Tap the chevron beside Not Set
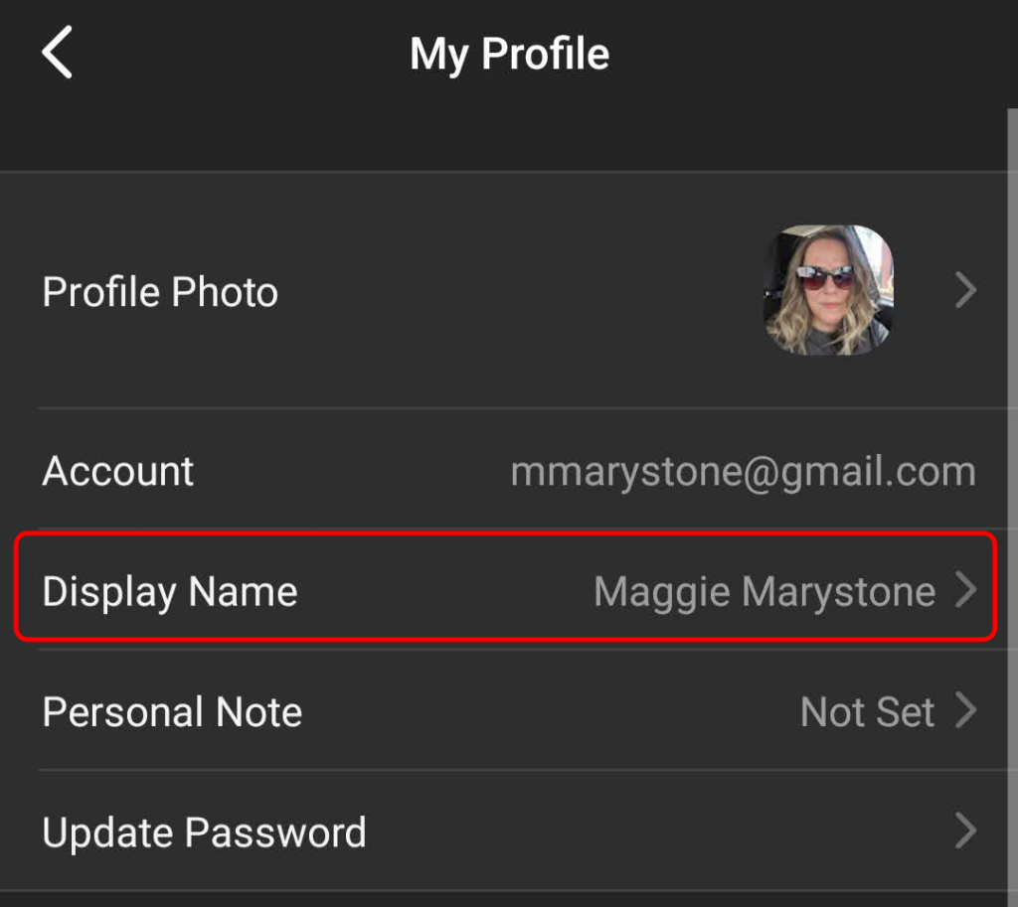Viewport: 1018px width, 907px height. (x=965, y=711)
